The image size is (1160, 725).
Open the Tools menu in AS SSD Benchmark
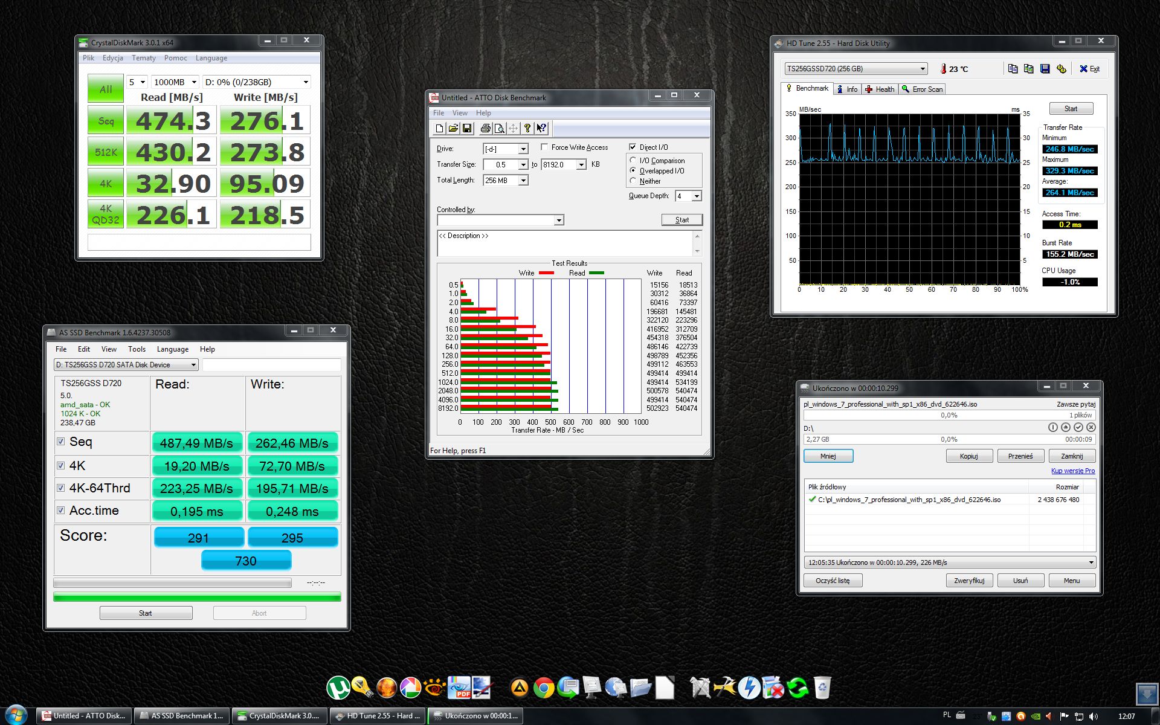click(x=137, y=349)
